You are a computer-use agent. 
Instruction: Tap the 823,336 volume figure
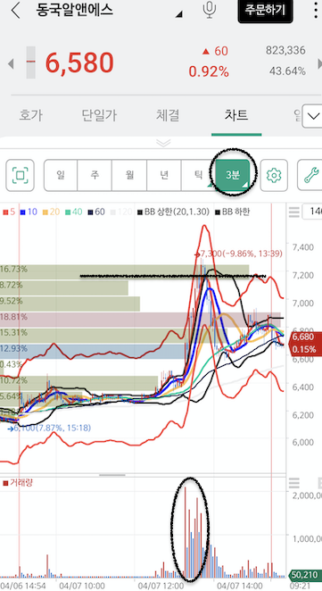coord(285,51)
